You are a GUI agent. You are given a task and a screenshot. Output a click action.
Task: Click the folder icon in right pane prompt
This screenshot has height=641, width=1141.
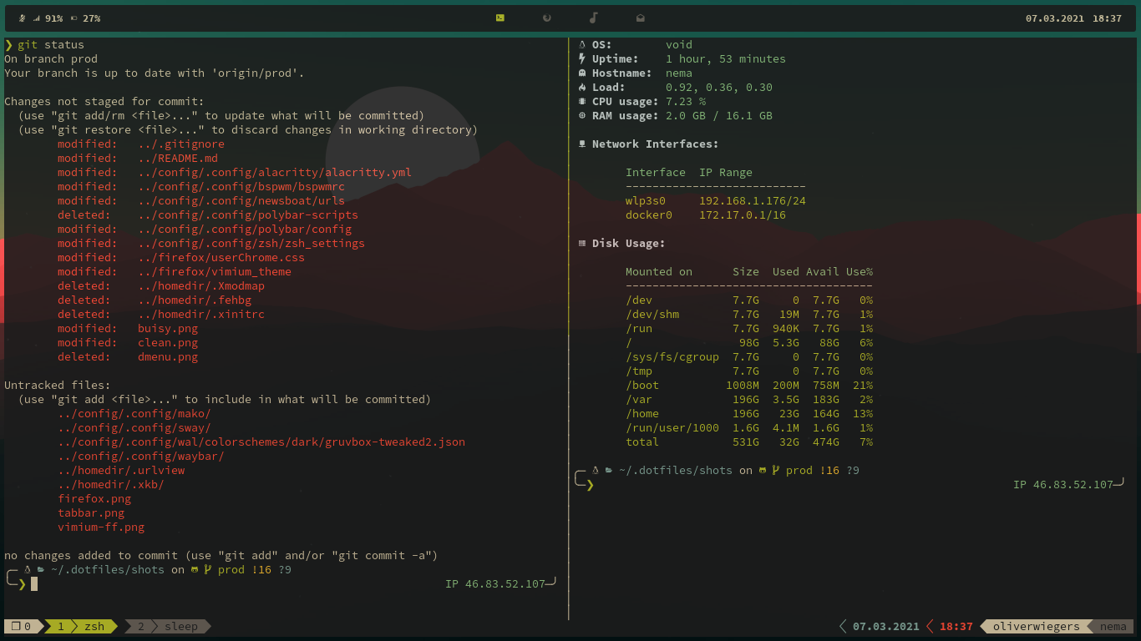609,471
